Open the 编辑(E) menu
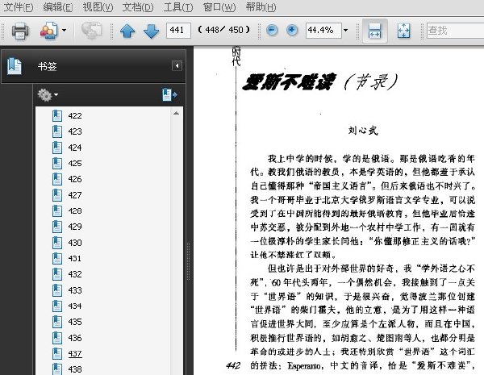The height and width of the screenshot is (375, 484). click(58, 6)
